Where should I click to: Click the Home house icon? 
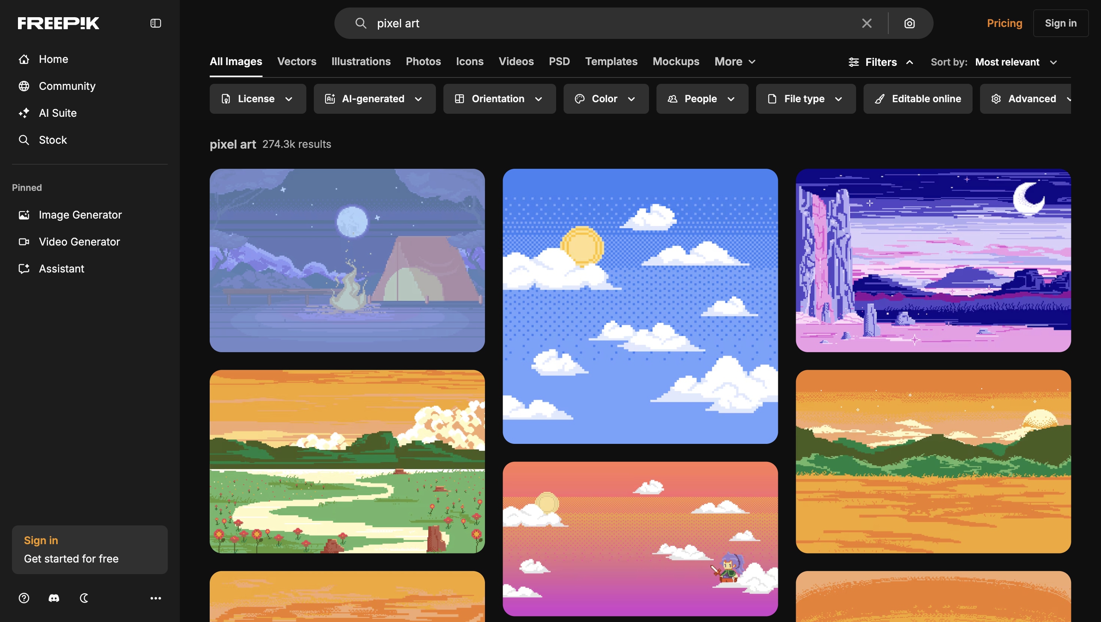[x=24, y=59]
